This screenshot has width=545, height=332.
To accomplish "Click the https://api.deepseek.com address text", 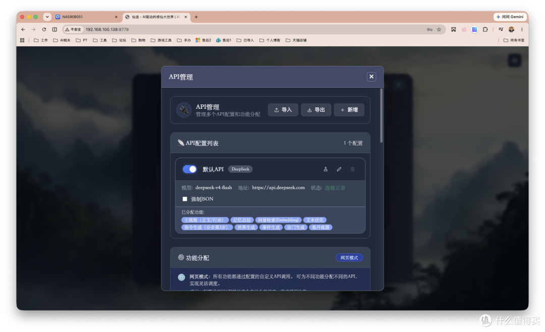I will (x=279, y=188).
